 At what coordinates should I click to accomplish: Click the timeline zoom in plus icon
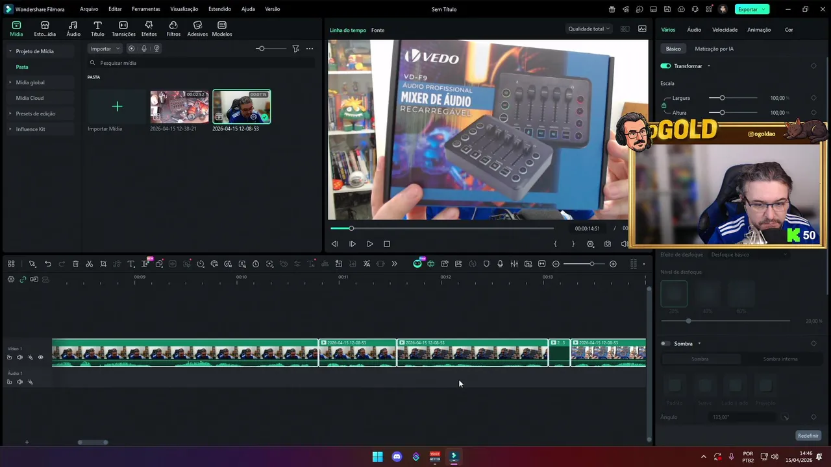(x=613, y=264)
